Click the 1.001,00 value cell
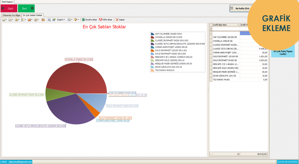The image size is (299, 164). pos(254,57)
